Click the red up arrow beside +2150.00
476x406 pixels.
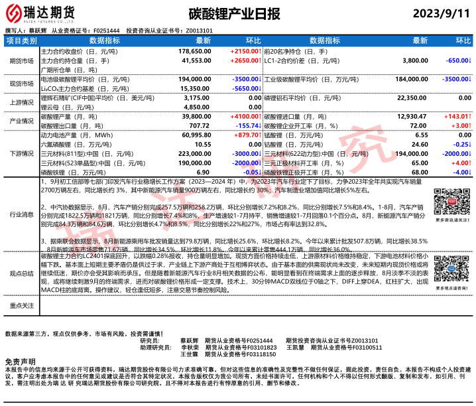[x=261, y=50]
